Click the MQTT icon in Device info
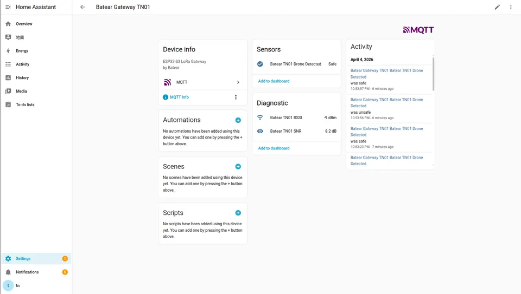 [168, 82]
